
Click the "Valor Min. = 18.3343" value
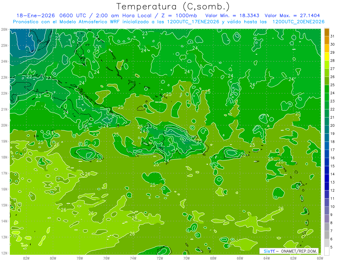pyautogui.click(x=233, y=16)
